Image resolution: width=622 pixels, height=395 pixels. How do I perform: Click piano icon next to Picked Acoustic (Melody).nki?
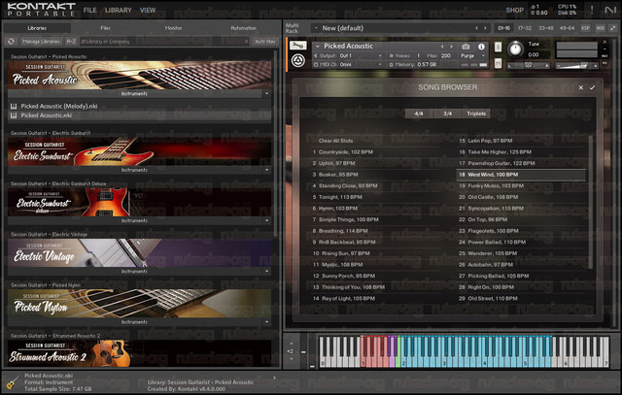(x=14, y=106)
